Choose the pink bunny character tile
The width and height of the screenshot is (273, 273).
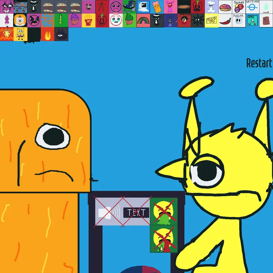click(170, 7)
